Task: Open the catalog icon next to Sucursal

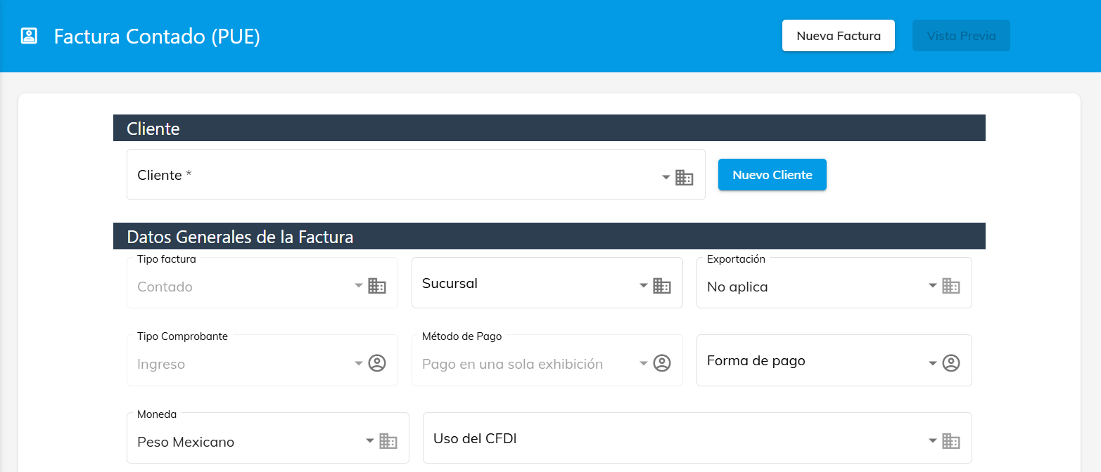Action: pyautogui.click(x=661, y=285)
